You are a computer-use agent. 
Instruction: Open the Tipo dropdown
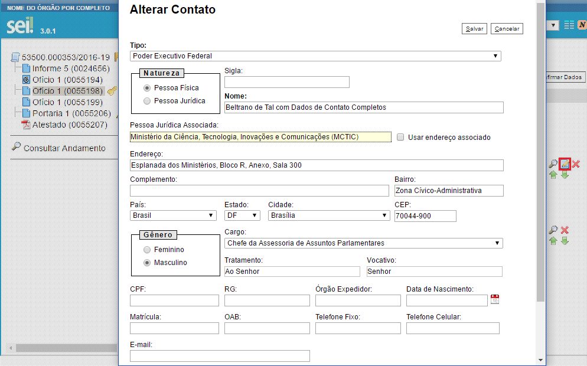315,56
